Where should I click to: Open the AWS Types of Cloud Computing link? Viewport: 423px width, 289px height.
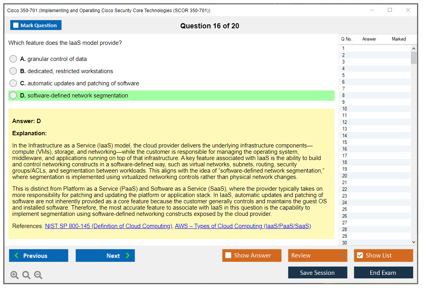pos(243,226)
